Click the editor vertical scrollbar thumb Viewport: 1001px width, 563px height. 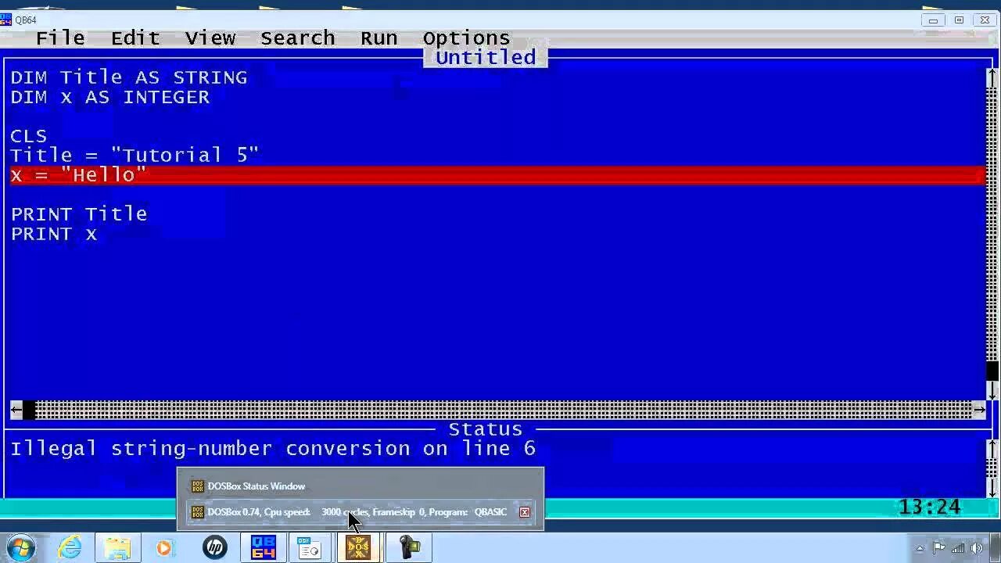pos(992,371)
